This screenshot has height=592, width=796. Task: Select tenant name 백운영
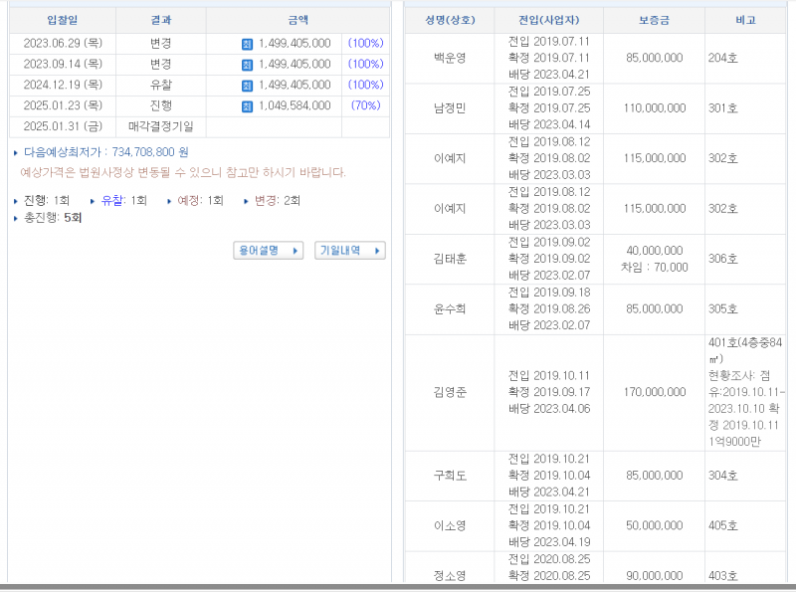tap(449, 59)
